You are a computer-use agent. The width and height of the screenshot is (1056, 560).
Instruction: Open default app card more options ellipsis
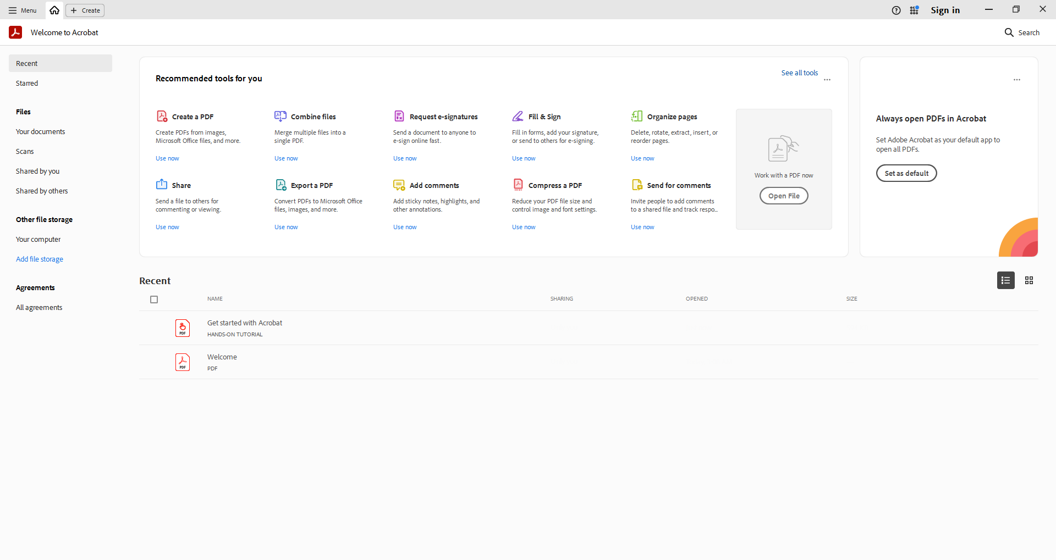[1017, 80]
